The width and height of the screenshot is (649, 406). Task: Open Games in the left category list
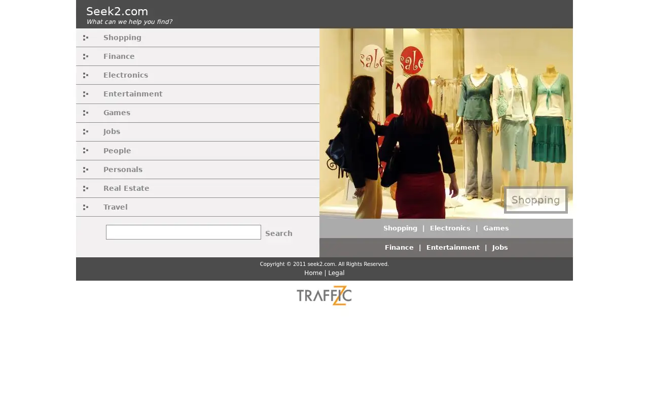tap(117, 113)
